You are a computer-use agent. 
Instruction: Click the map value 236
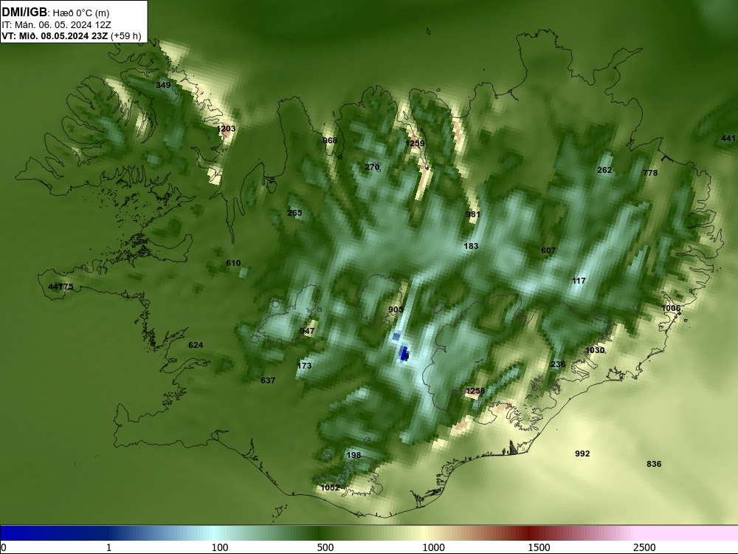click(558, 364)
